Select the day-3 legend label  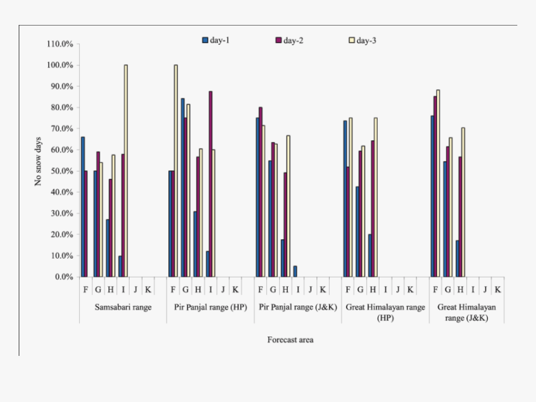pyautogui.click(x=366, y=41)
